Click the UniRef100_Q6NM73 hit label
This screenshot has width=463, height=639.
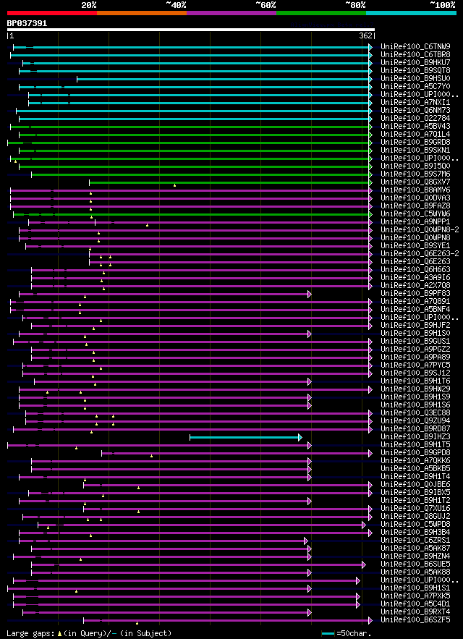(415, 111)
